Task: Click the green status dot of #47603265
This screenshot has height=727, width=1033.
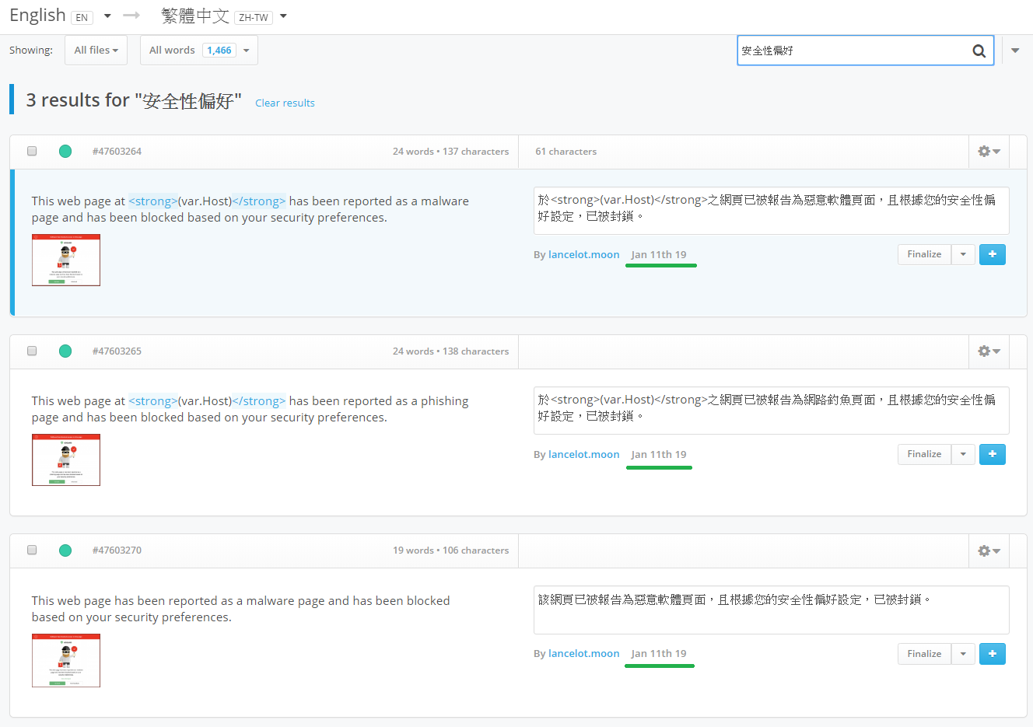Action: coord(65,351)
